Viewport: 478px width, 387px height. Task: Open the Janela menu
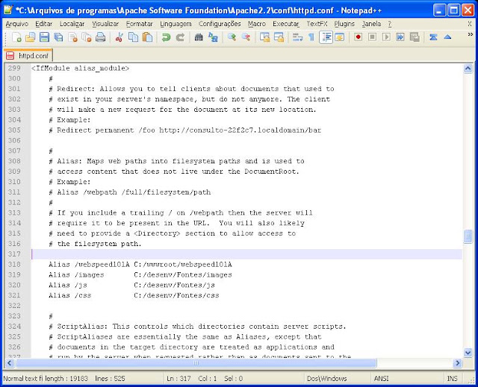371,24
